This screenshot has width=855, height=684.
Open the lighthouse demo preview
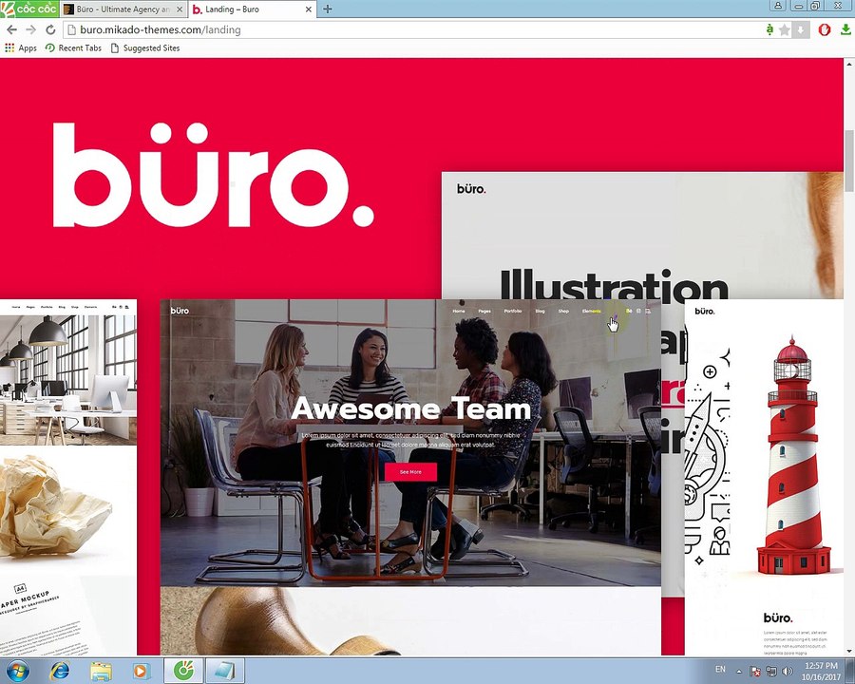coord(764,477)
